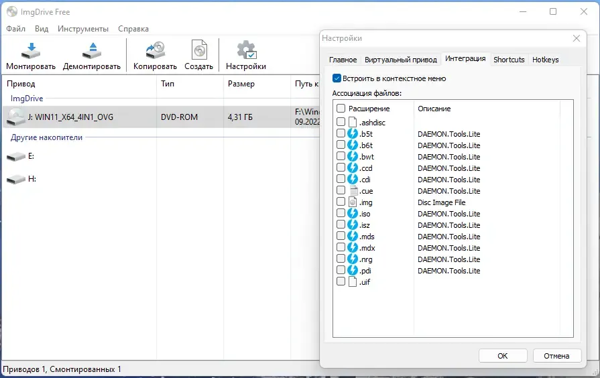
Task: Click the Настройки gear icon
Action: pyautogui.click(x=246, y=50)
